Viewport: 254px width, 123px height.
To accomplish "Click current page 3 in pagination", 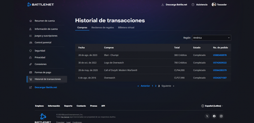I will tap(159, 86).
